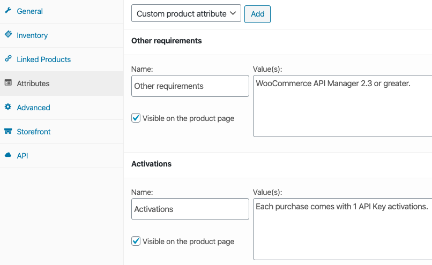Open the General tab
Viewport: 432px width, 265px height.
(x=30, y=11)
